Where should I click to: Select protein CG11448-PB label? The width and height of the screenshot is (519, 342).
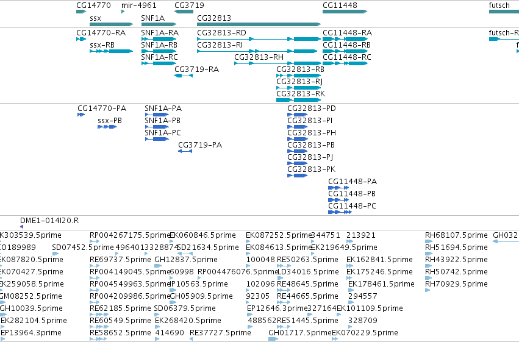click(352, 194)
